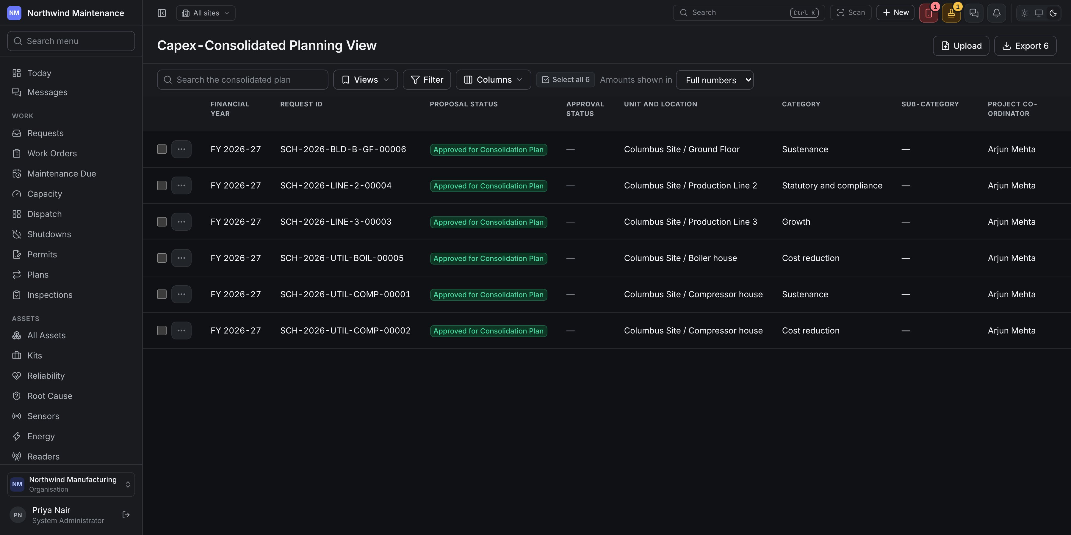Click status badge of SCH-2026-LINE-3-00003 row

coord(488,222)
